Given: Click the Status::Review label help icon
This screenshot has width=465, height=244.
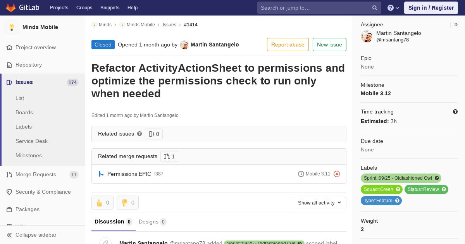Looking at the screenshot, I should click(444, 189).
